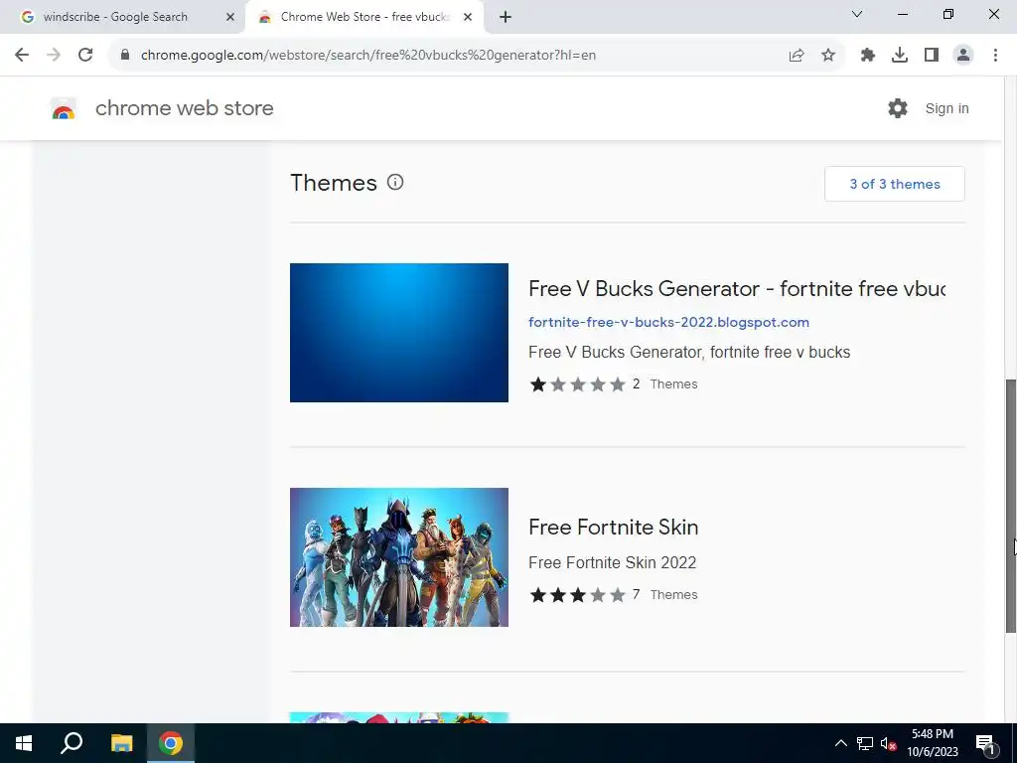This screenshot has height=763, width=1017.
Task: Open the blue gradient theme thumbnail
Action: tap(399, 333)
